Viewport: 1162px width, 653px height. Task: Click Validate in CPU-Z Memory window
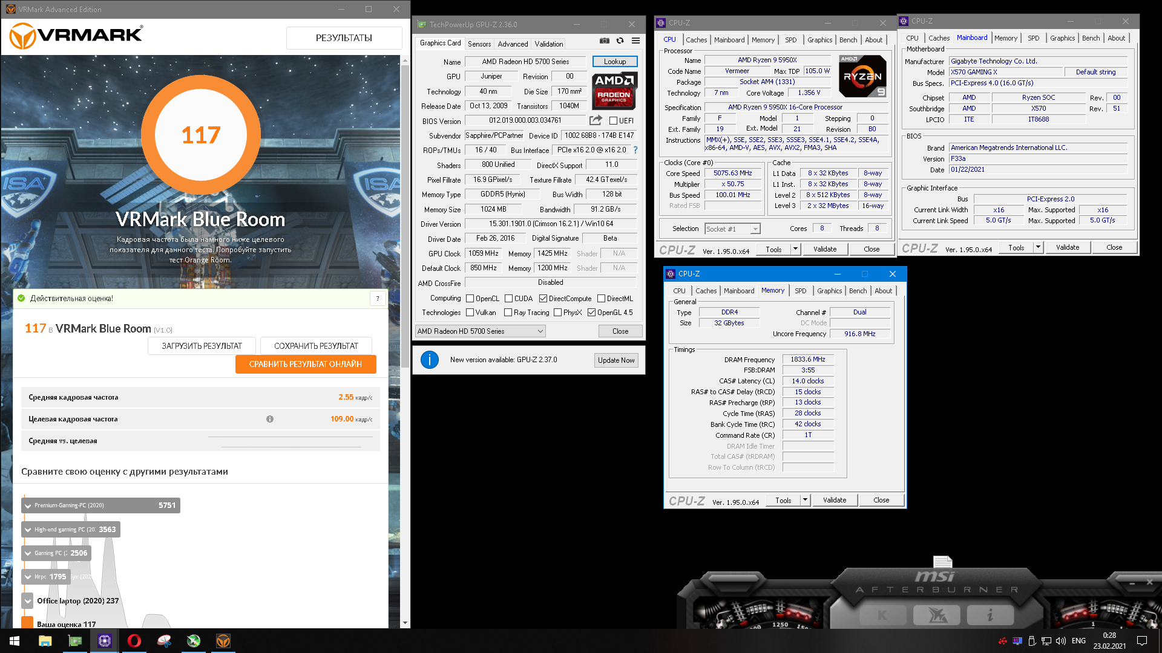coord(835,500)
